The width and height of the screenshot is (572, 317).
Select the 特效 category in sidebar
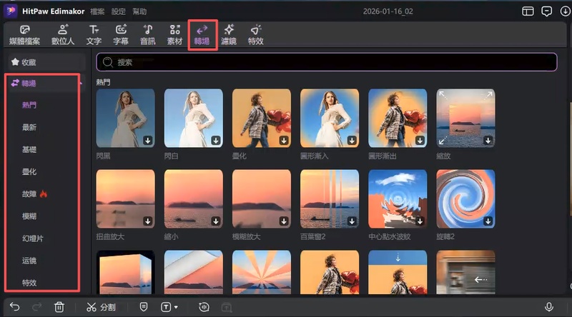click(x=29, y=283)
